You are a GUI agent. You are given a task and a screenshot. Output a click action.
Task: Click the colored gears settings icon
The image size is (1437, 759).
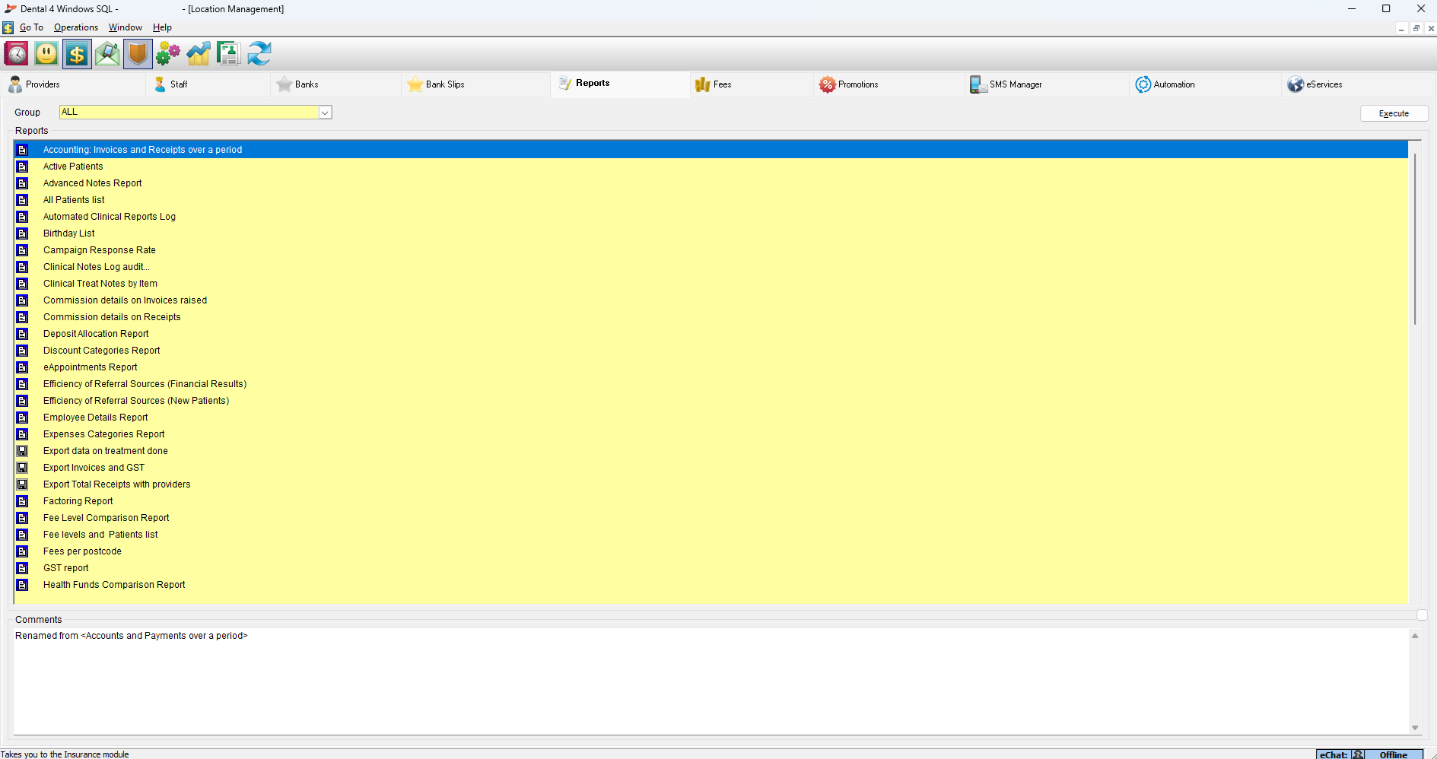click(x=168, y=54)
